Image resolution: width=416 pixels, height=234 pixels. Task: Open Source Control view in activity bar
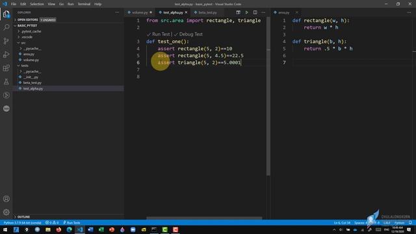6,41
